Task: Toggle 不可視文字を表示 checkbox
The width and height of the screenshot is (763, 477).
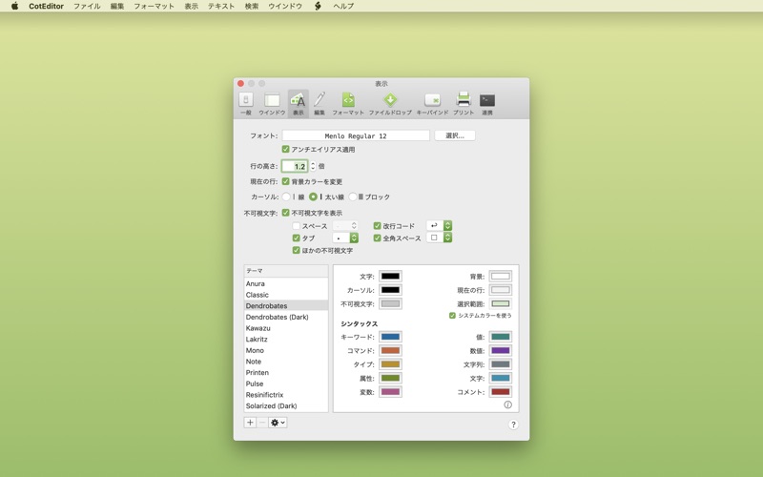Action: click(285, 212)
